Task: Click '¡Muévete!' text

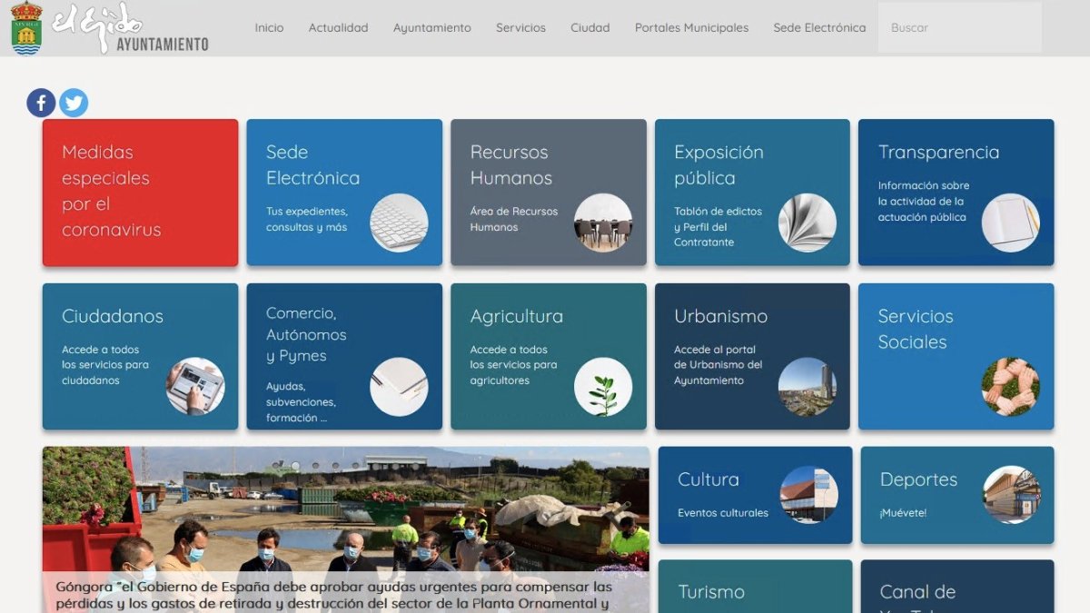Action: point(903,513)
